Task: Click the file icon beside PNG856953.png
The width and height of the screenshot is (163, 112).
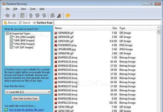Action: (x=56, y=45)
